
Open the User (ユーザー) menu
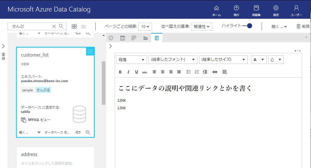tap(296, 11)
